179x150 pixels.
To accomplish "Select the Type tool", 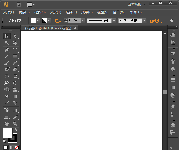I will tap(15, 50).
